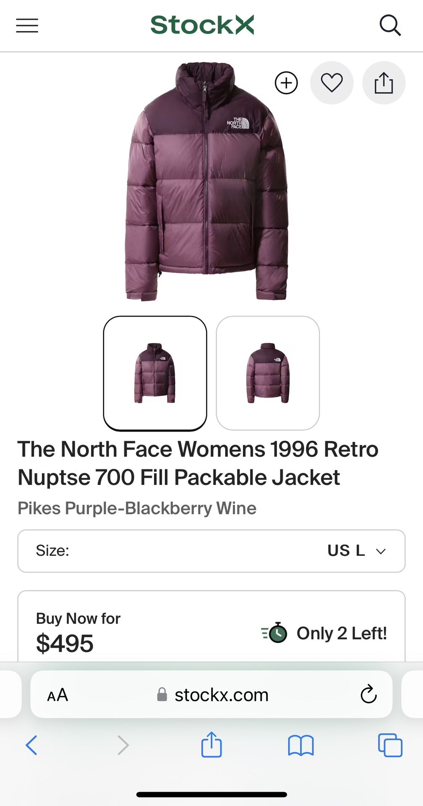Open StockX search

click(391, 26)
